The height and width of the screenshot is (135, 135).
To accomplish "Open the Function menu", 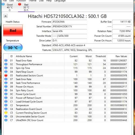I will (x=21, y=1).
